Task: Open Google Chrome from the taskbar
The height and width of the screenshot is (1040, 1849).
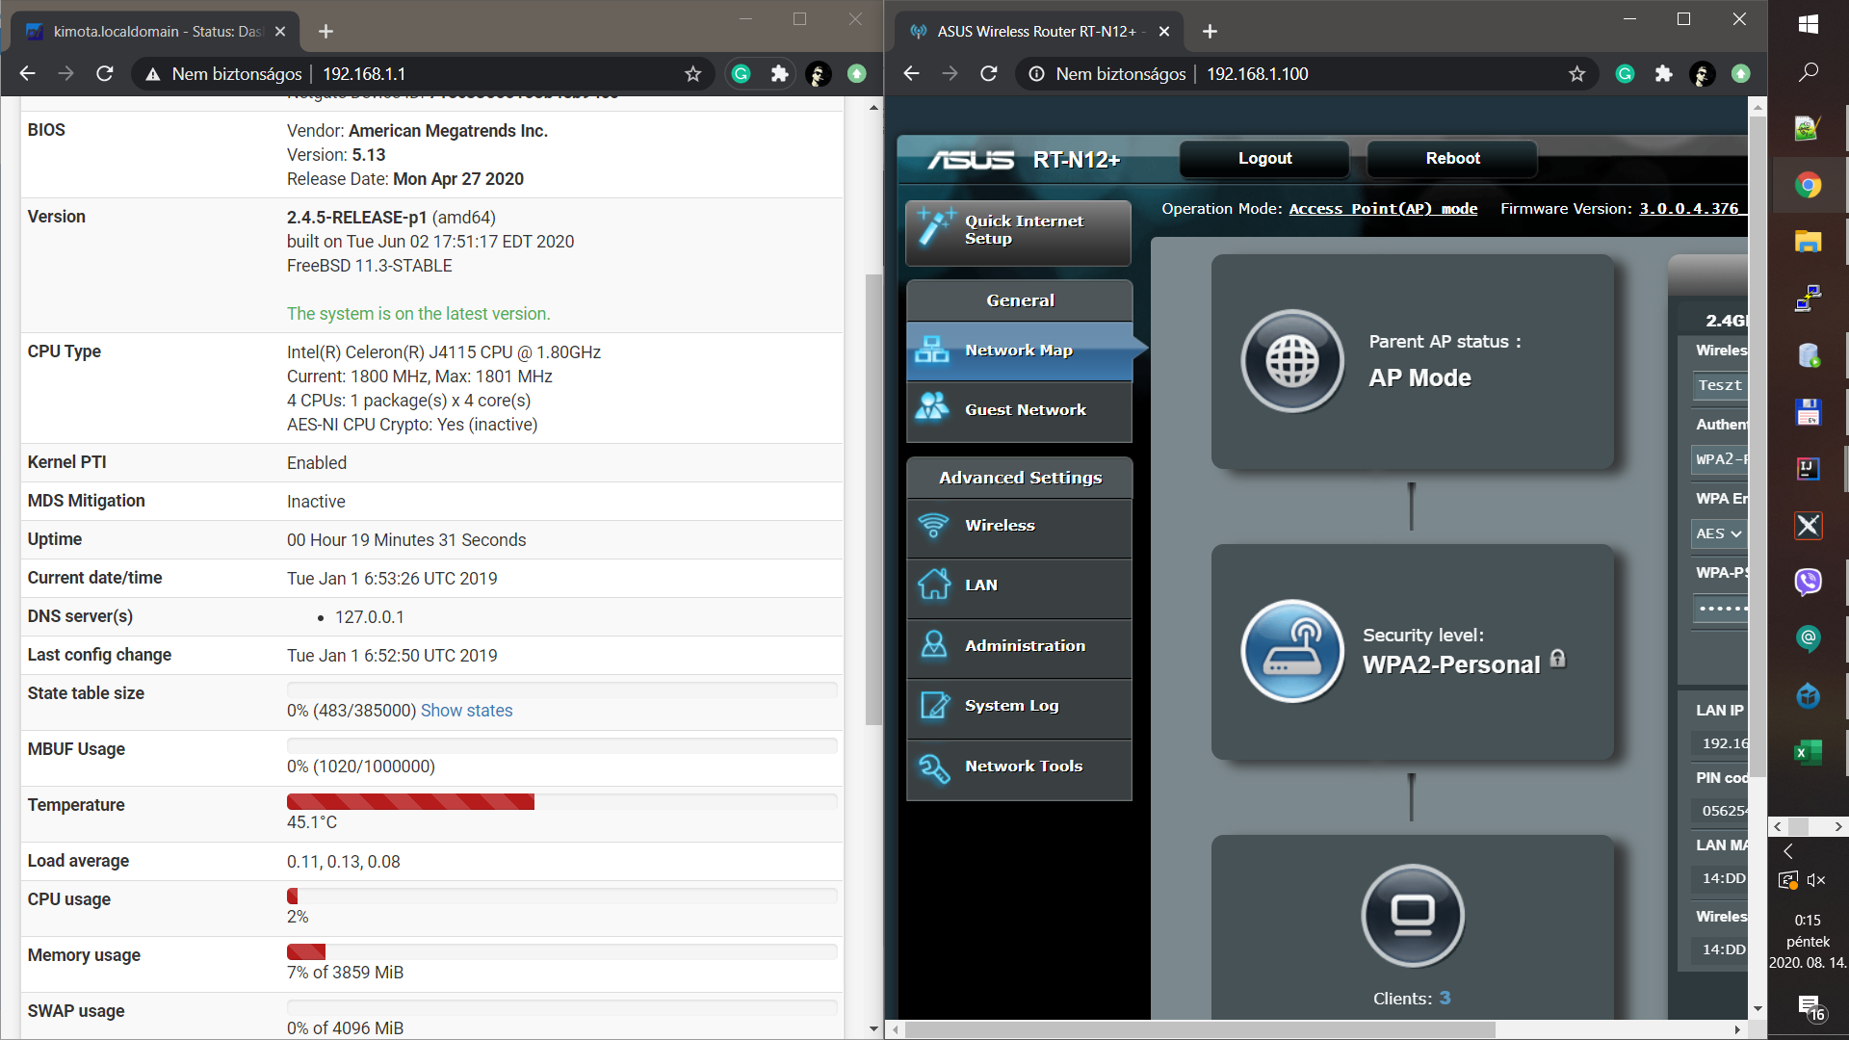Action: 1808,186
